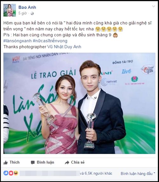This screenshot has width=159, height=182.
Task: Click the Bình luận speech bubble icon
Action: pos(33,163)
